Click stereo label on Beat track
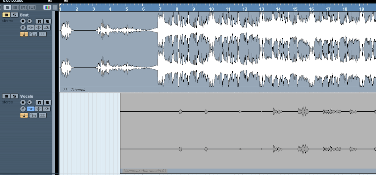This screenshot has width=376, height=175. tap(8, 21)
